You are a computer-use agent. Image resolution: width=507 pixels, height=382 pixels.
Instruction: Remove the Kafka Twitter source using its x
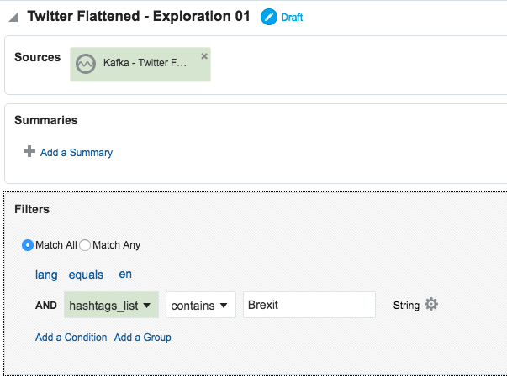tap(204, 56)
